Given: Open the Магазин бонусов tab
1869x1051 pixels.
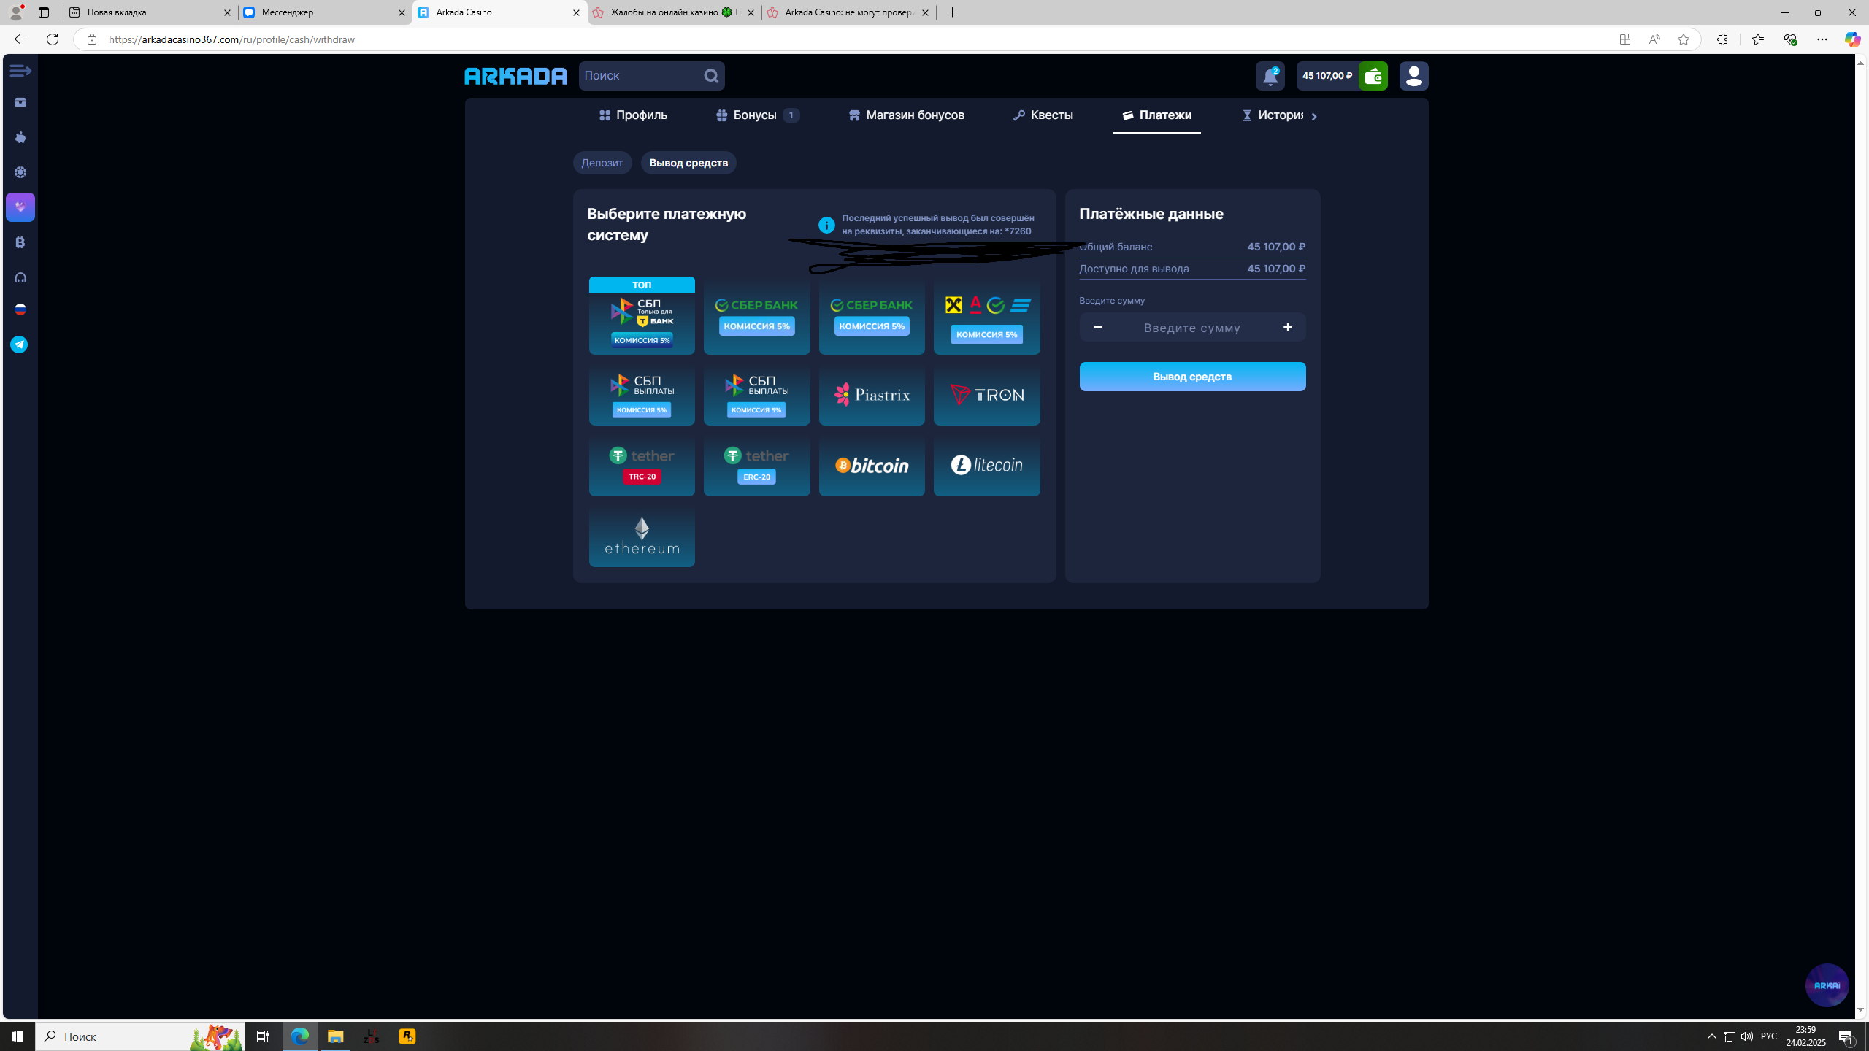Looking at the screenshot, I should coord(907,115).
